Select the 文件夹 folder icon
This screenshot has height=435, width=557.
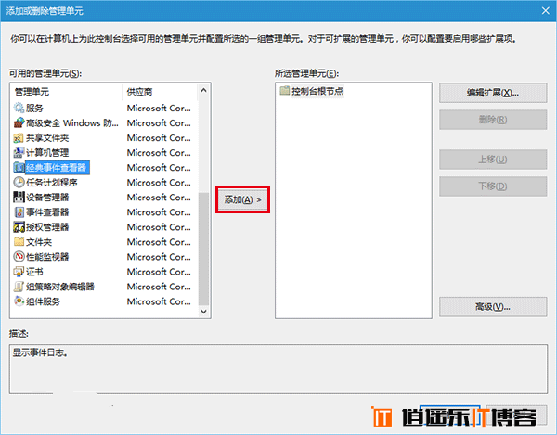[x=19, y=242]
